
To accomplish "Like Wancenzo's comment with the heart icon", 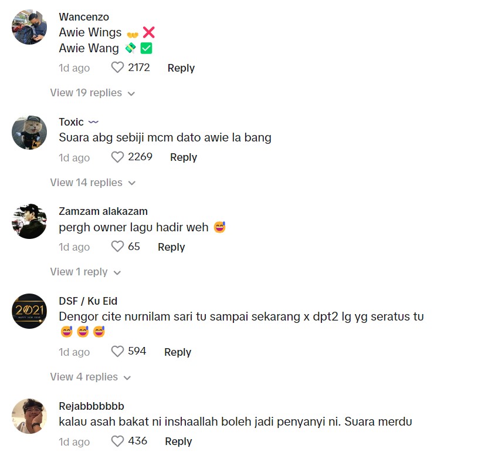I will (117, 68).
